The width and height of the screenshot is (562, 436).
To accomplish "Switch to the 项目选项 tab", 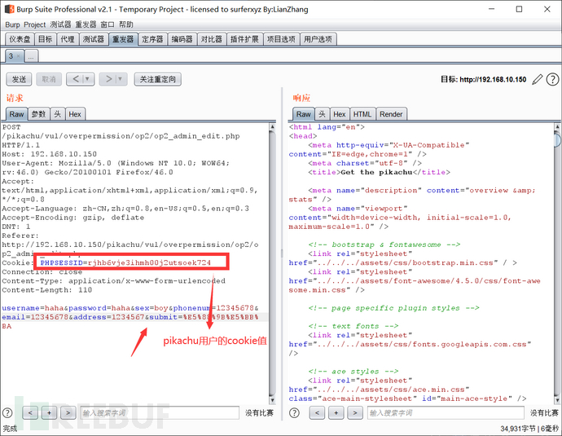I will pos(281,39).
